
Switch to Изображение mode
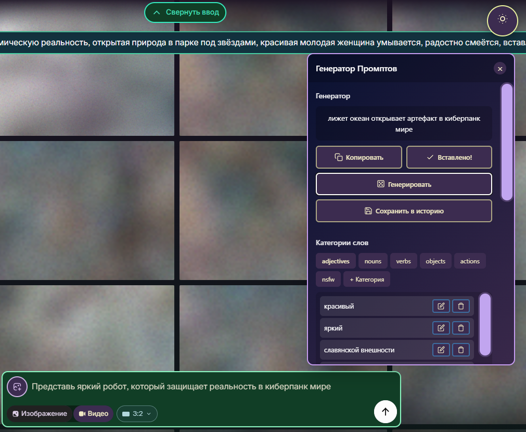pyautogui.click(x=40, y=413)
